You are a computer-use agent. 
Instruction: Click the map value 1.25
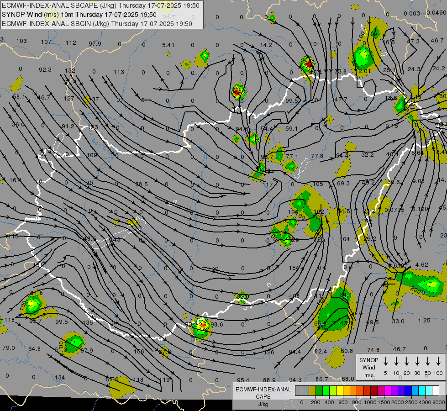coord(424,320)
